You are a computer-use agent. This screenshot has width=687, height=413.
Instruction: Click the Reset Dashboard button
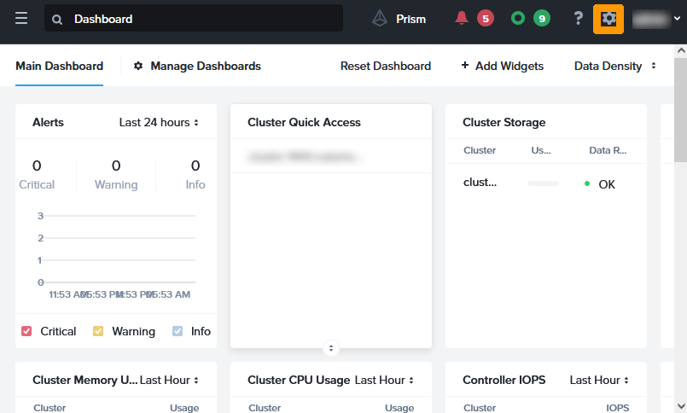[x=385, y=66]
